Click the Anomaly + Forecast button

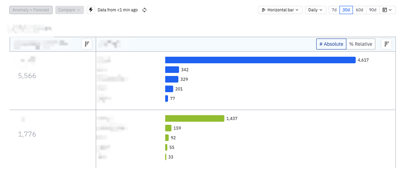[x=31, y=10]
